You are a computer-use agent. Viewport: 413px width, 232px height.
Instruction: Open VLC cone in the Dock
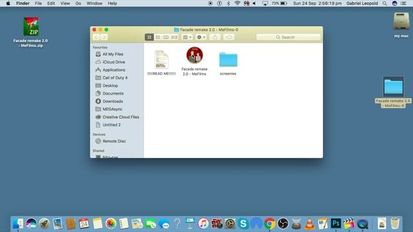click(x=310, y=224)
